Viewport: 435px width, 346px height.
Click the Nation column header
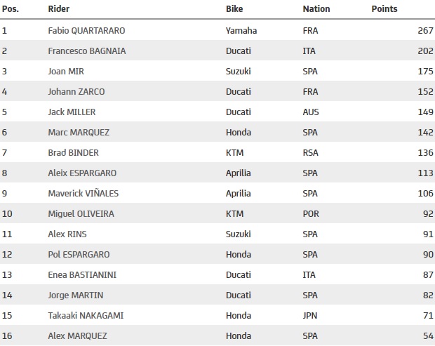[316, 9]
